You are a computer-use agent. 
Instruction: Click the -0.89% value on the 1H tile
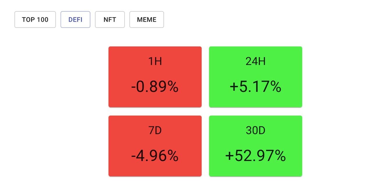coord(155,87)
